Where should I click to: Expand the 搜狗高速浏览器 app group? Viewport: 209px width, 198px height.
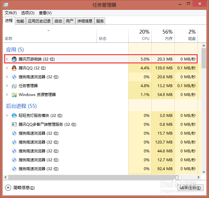point(7,77)
